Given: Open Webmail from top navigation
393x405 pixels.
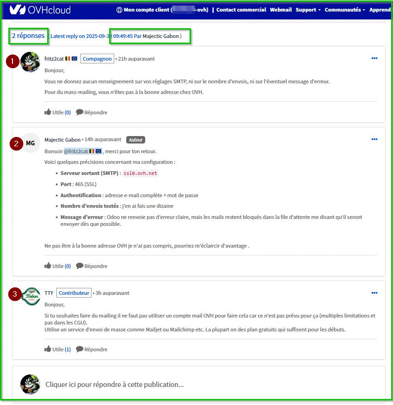Looking at the screenshot, I should pyautogui.click(x=281, y=10).
